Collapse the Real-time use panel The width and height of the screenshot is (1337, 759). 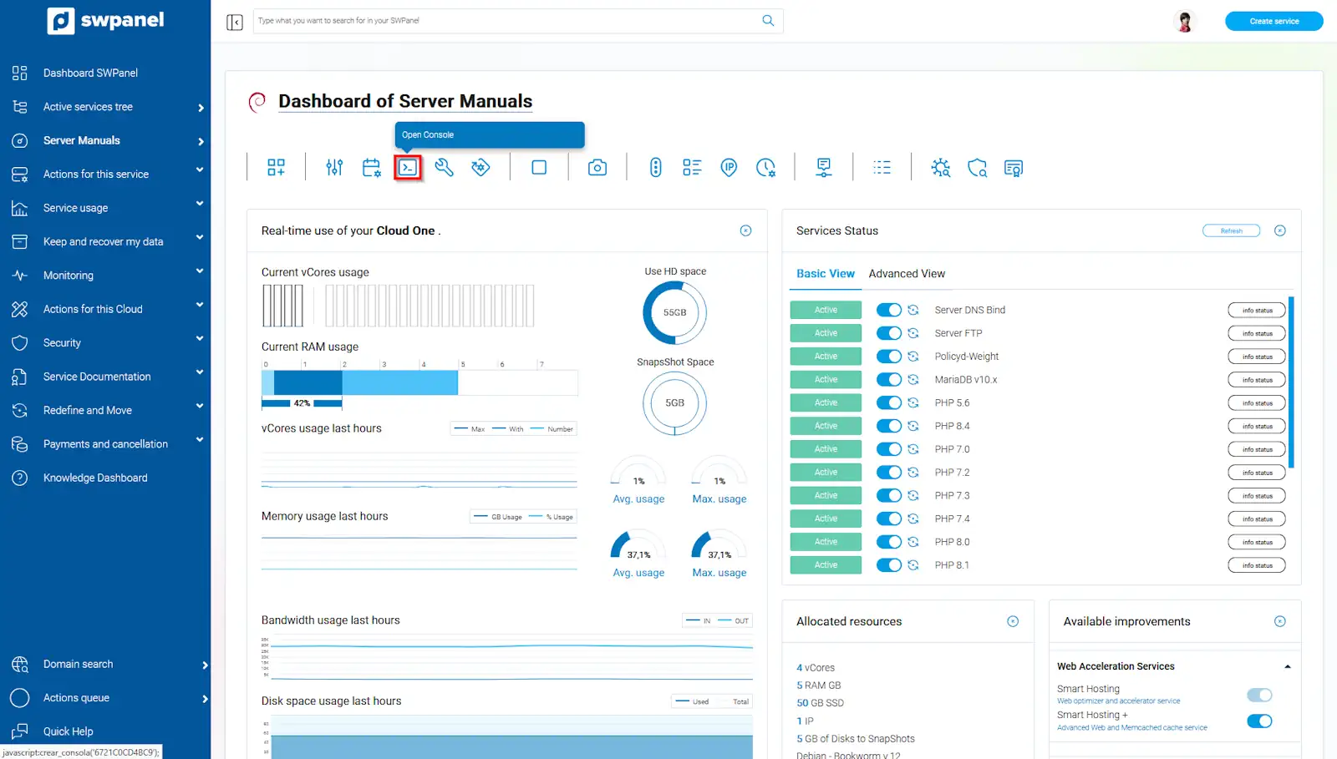745,230
